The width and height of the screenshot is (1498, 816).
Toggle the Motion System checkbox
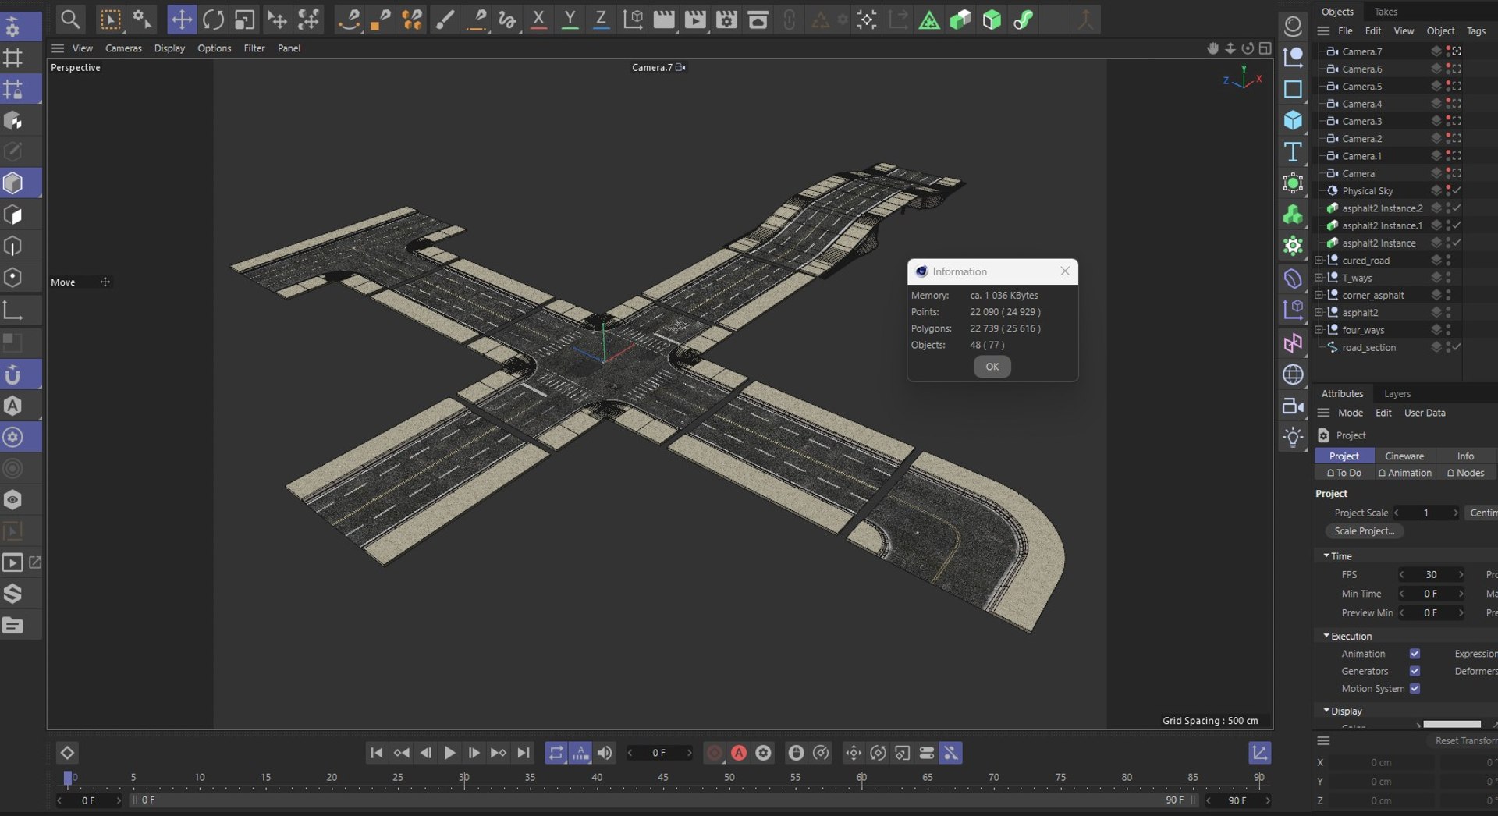(1415, 688)
